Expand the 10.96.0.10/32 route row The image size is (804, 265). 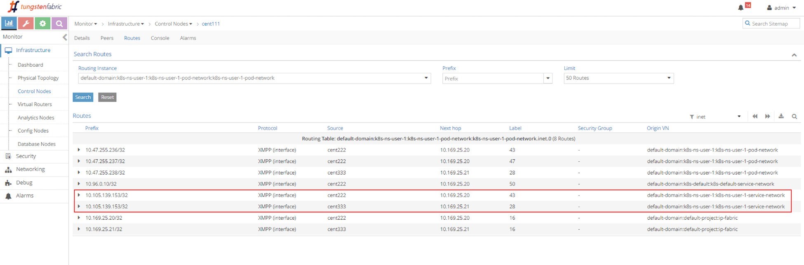pyautogui.click(x=79, y=184)
